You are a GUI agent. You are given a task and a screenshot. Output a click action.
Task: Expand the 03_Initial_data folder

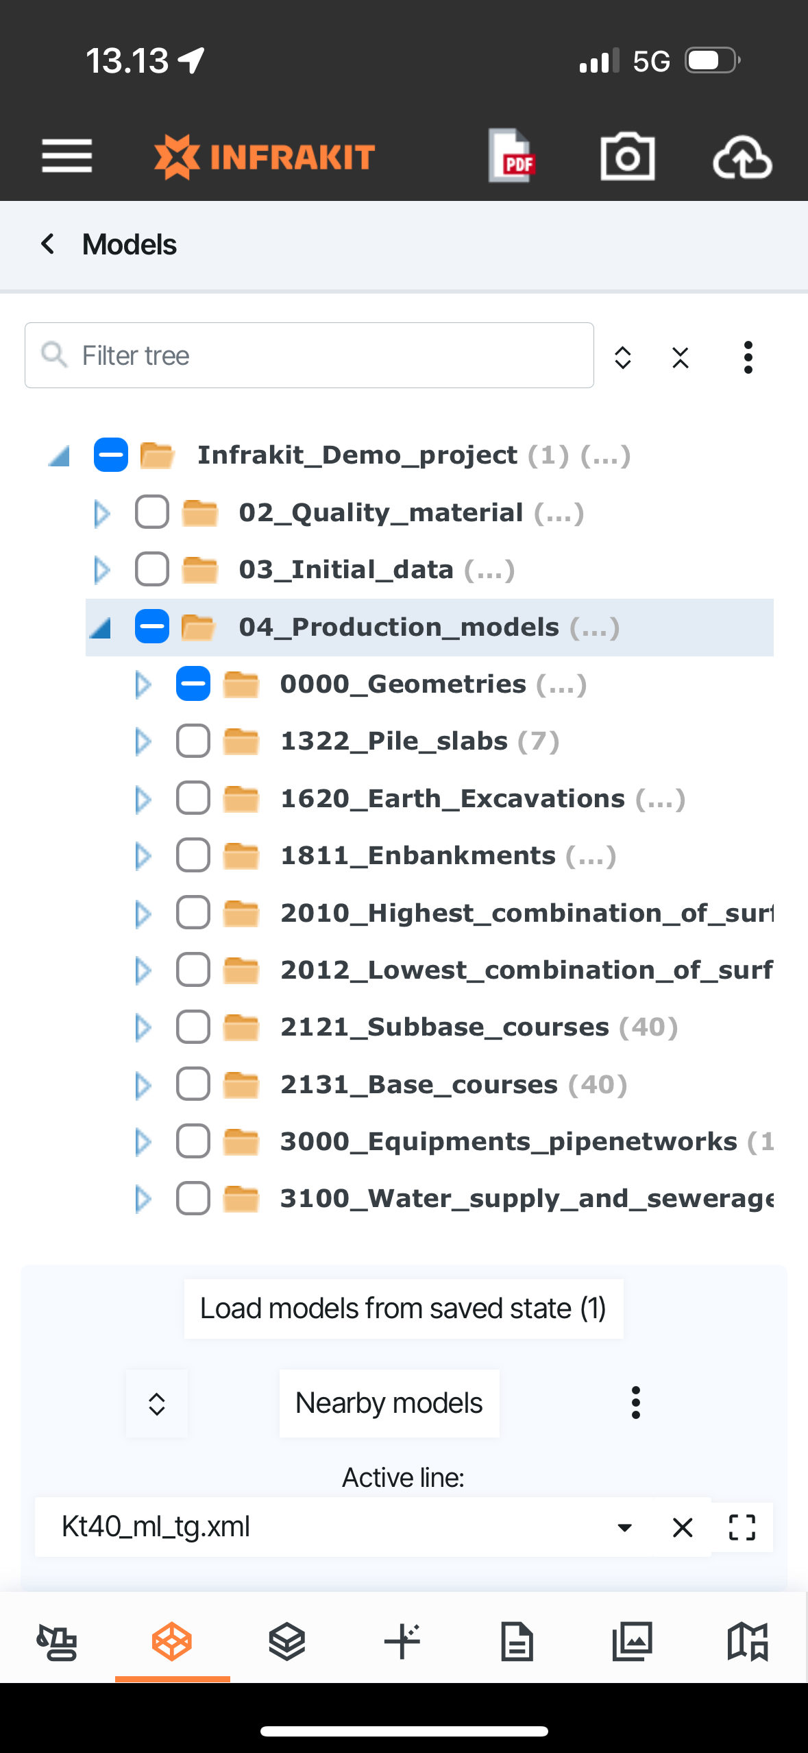click(102, 570)
